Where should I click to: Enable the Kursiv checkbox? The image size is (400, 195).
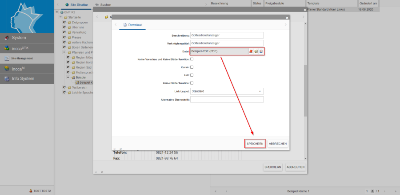(x=192, y=67)
